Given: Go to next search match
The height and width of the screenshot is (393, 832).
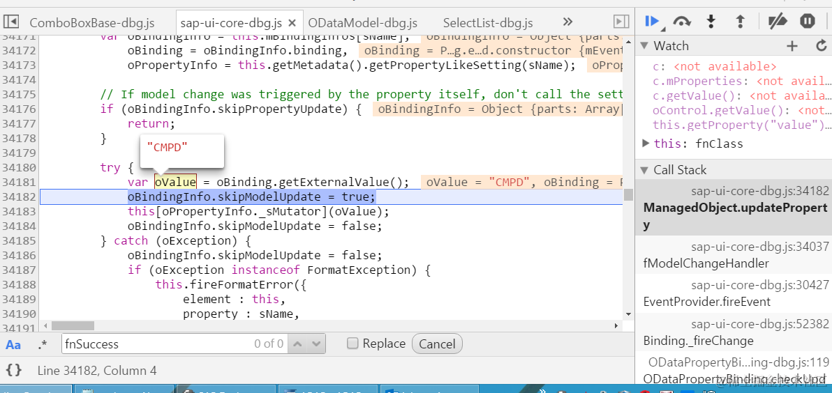Looking at the screenshot, I should (x=316, y=344).
